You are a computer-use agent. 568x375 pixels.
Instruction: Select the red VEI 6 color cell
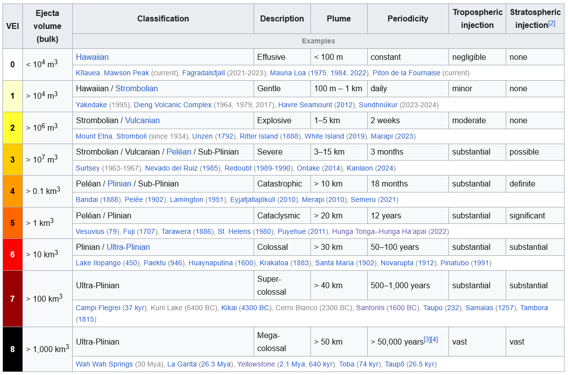click(12, 255)
